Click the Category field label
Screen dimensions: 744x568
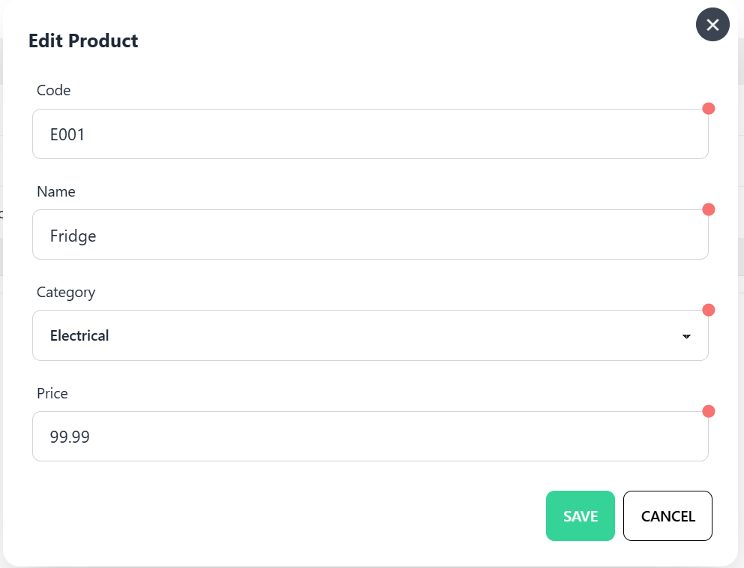(x=66, y=292)
